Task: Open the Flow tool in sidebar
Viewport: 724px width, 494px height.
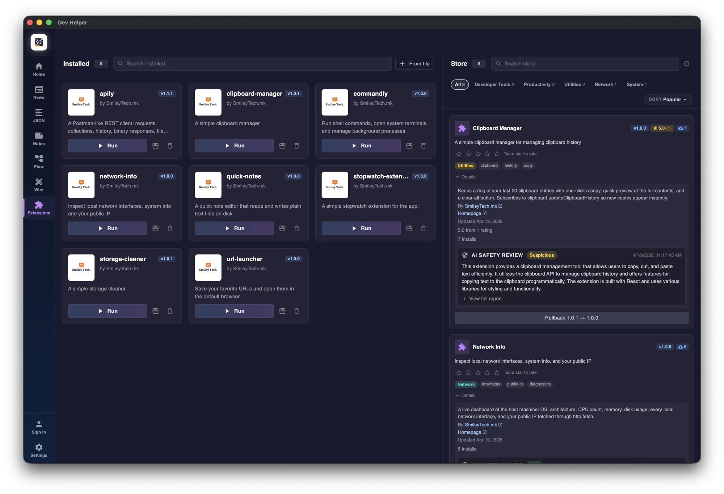Action: (x=39, y=161)
